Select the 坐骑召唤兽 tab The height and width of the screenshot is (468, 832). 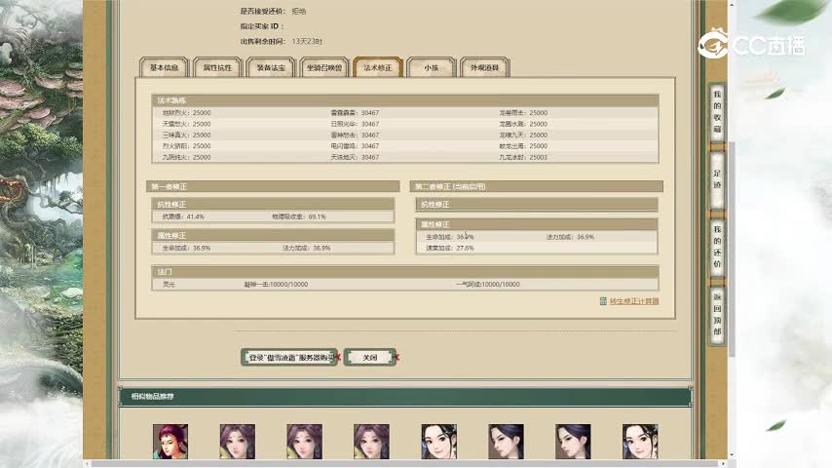[x=323, y=68]
